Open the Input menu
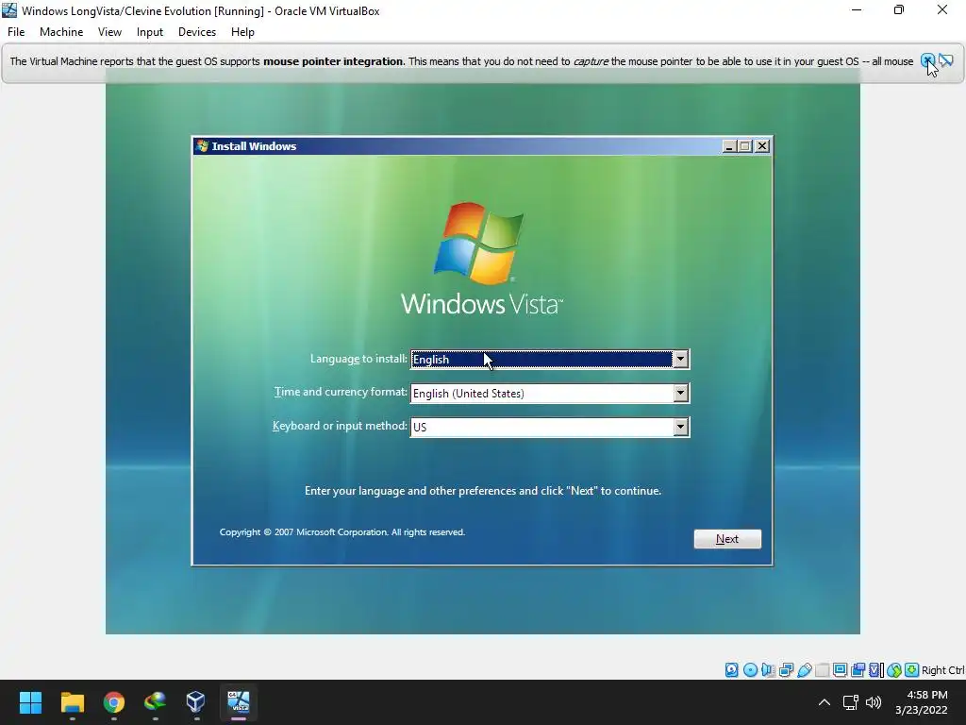This screenshot has height=725, width=966. (150, 32)
